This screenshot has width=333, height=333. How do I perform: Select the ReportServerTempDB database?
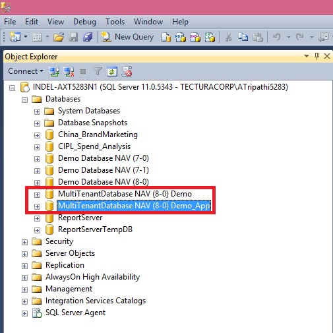(95, 229)
